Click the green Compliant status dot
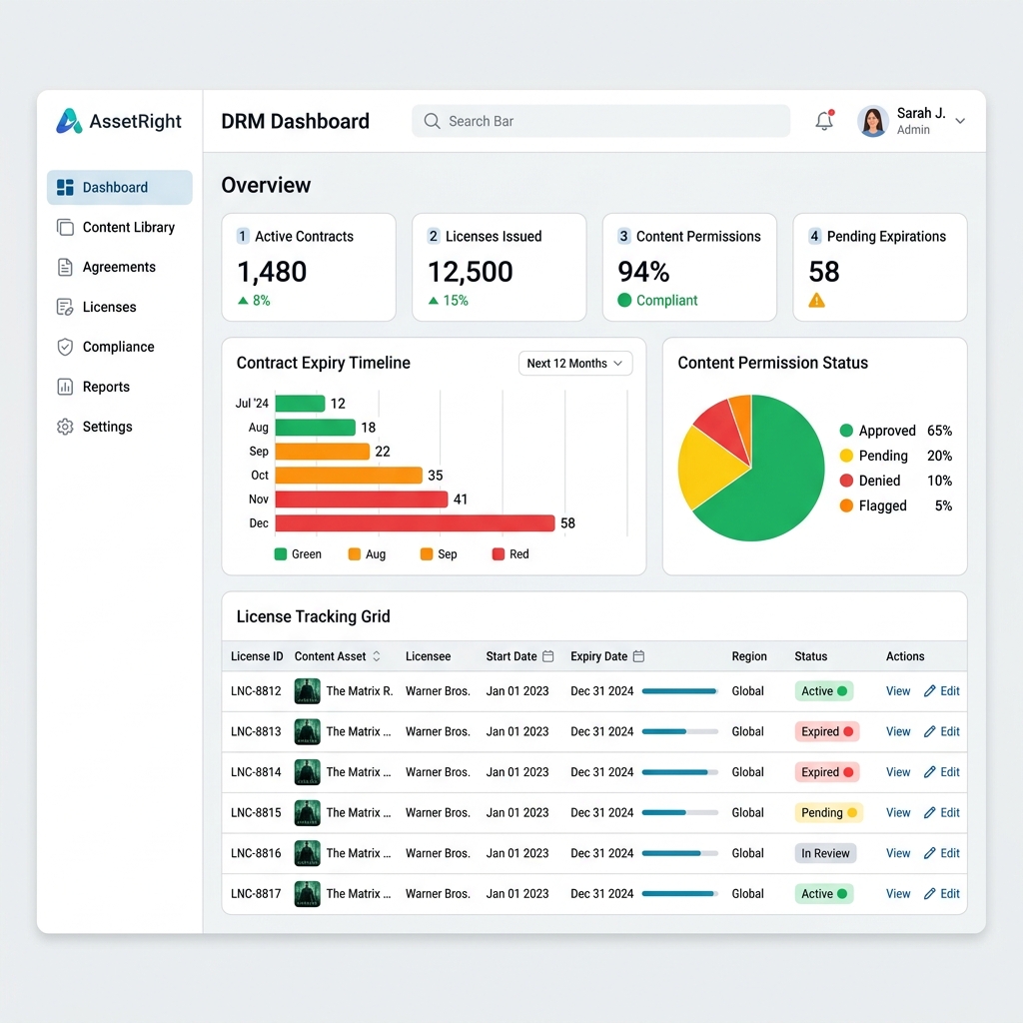 624,300
